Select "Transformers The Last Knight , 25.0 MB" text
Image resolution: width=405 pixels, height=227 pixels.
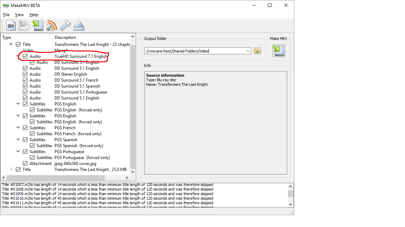point(90,169)
